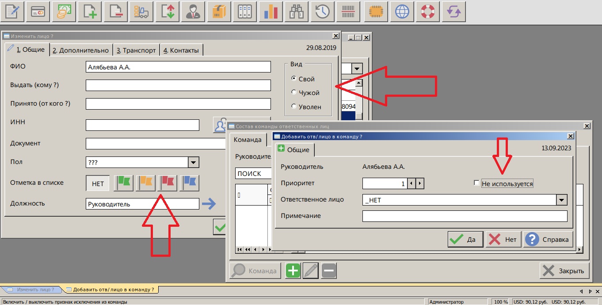Click the "Справка" help button
The width and height of the screenshot is (602, 305).
coord(549,240)
